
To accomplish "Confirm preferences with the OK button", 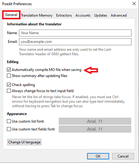I will click(x=98, y=156).
